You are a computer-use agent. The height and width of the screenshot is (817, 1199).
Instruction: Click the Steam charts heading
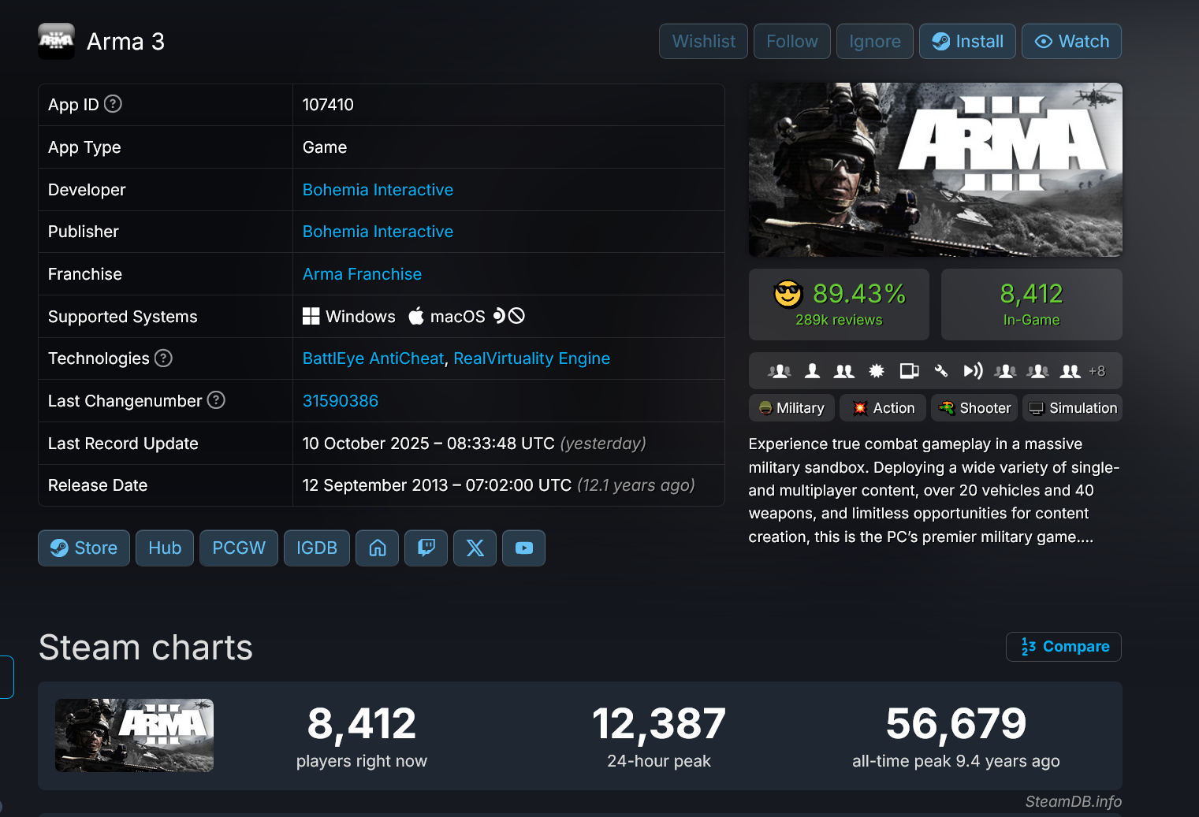(x=146, y=648)
